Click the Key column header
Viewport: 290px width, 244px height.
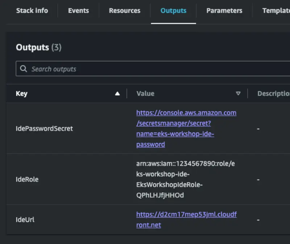[22, 93]
